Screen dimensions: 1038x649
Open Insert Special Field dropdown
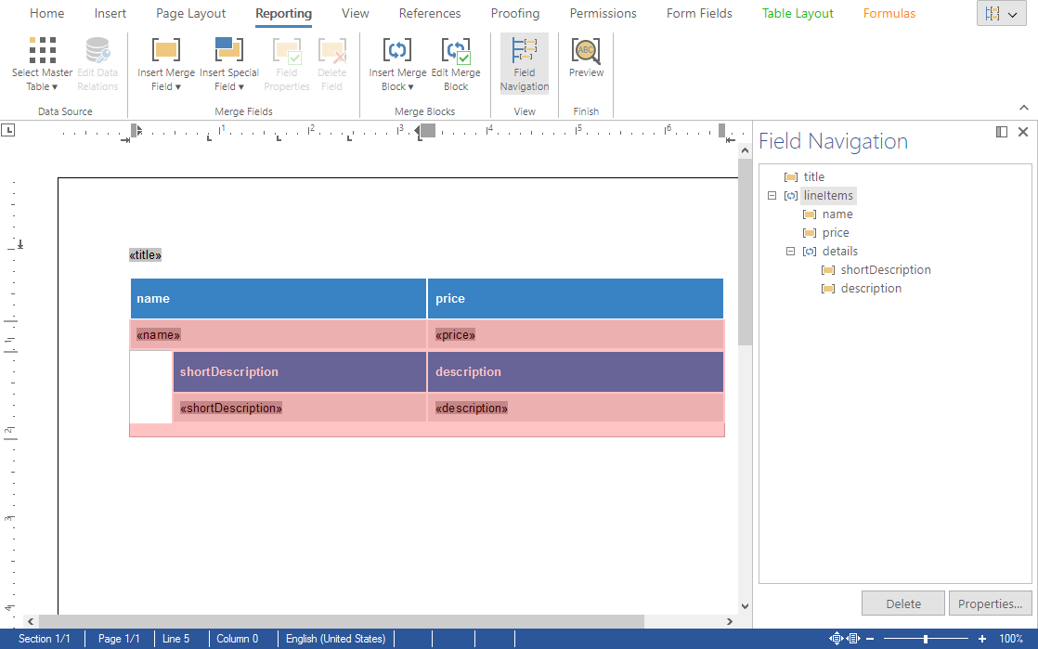pos(229,64)
